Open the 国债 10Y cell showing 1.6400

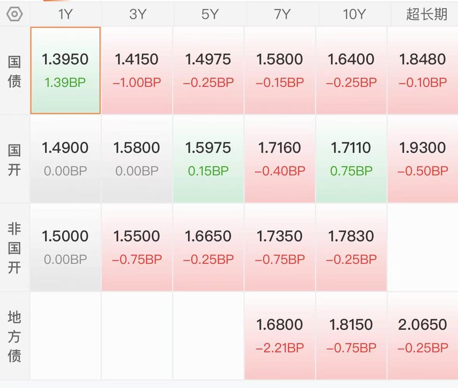coord(352,70)
